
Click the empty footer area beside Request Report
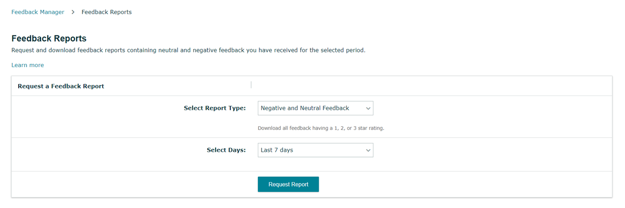pos(443,185)
